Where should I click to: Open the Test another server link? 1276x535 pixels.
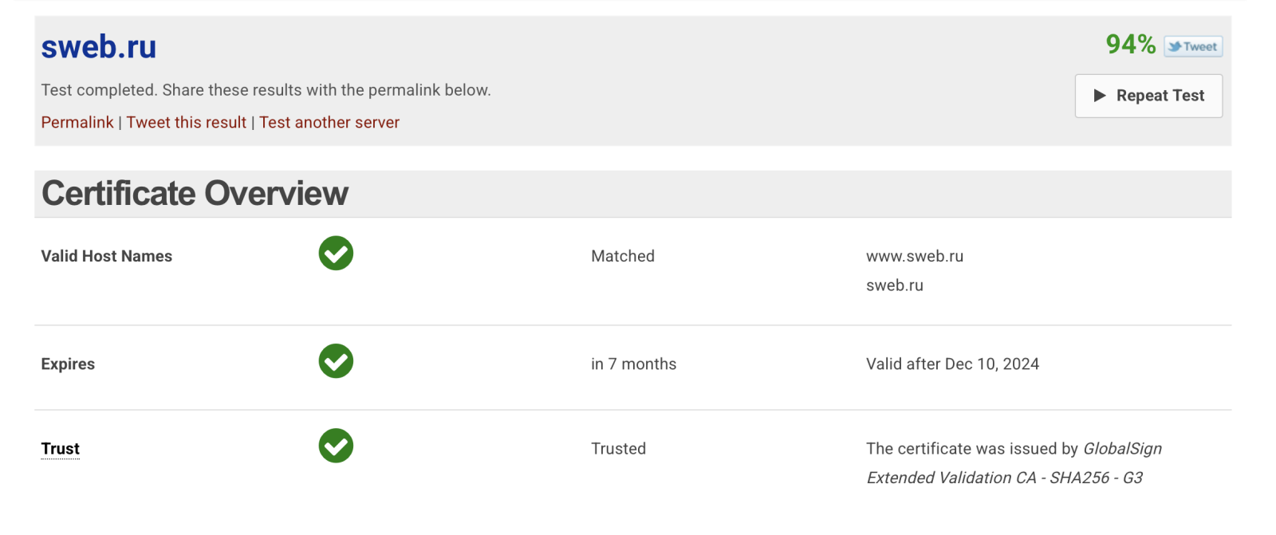pos(329,122)
